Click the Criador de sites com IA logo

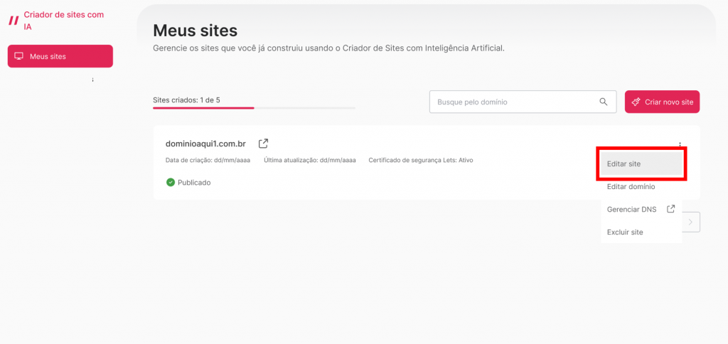click(14, 21)
